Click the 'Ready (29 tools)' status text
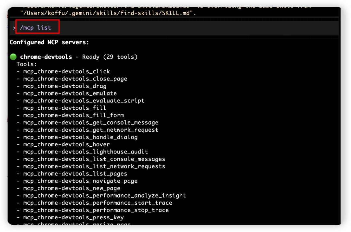The height and width of the screenshot is (232, 351). (110, 57)
